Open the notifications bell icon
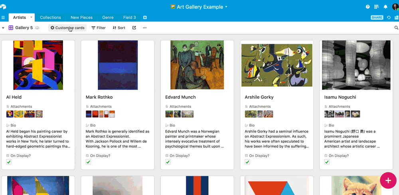 (385, 7)
